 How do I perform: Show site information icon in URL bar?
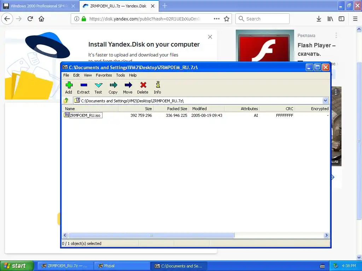77,19
